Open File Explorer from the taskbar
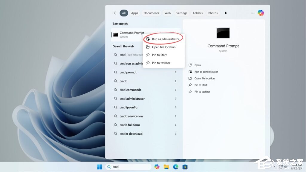Viewport: 306px width, 172px height. pyautogui.click(x=166, y=167)
